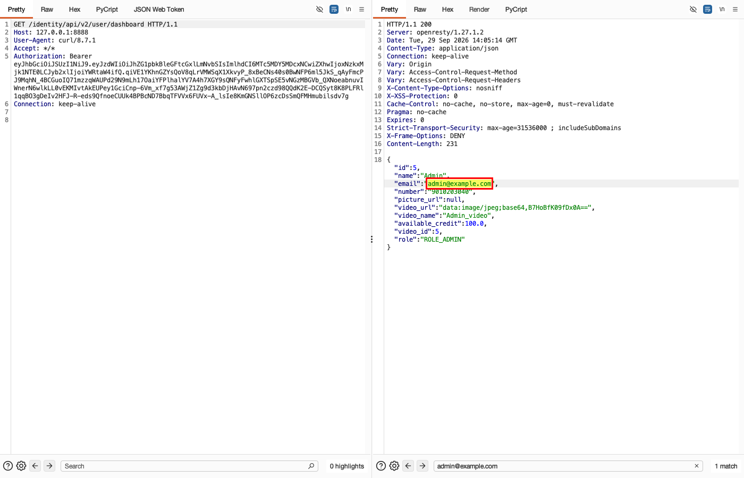Click the Content-Length header in response
744x478 pixels.
[x=422, y=144]
